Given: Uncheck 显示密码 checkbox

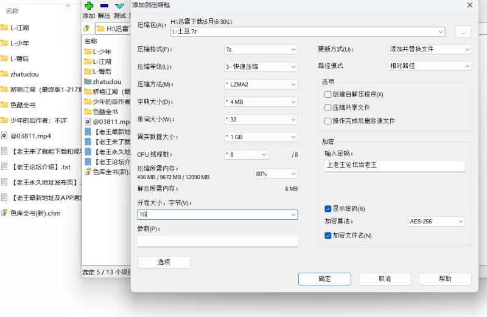Looking at the screenshot, I should [328, 208].
